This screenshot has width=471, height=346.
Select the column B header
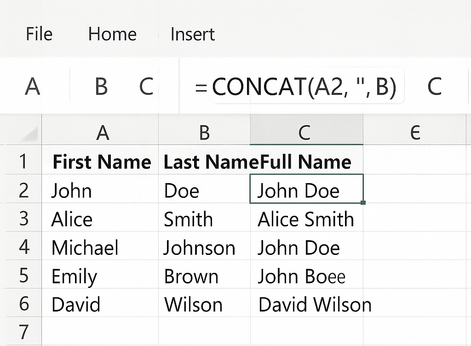204,133
